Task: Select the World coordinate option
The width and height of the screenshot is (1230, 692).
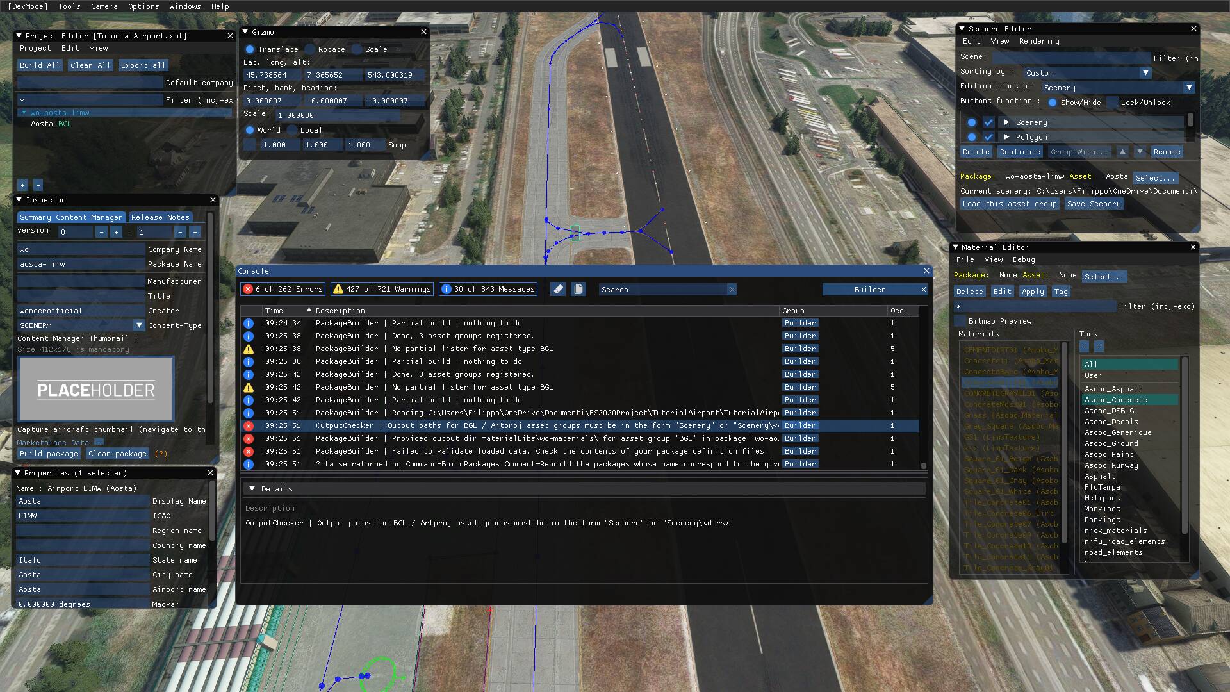Action: pyautogui.click(x=250, y=130)
